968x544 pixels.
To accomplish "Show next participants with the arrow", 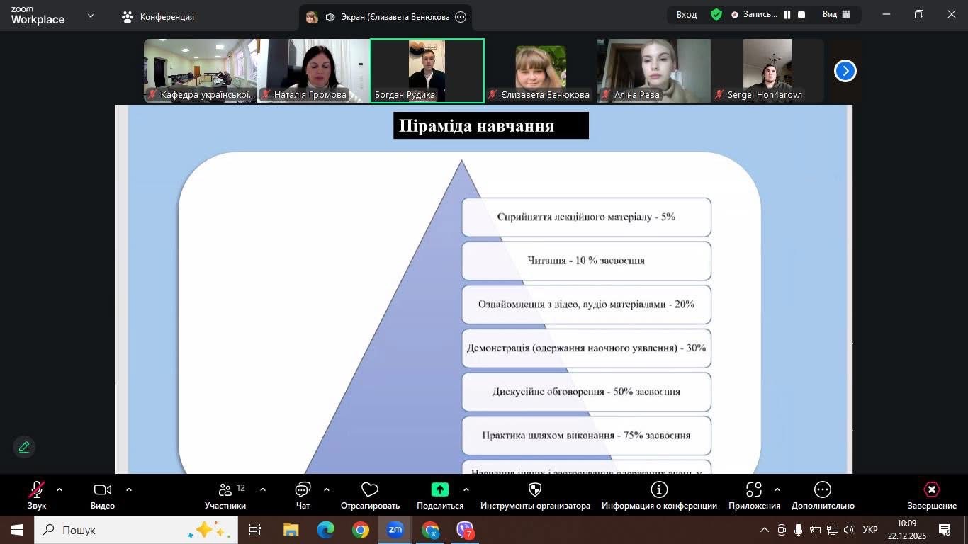I will 845,71.
